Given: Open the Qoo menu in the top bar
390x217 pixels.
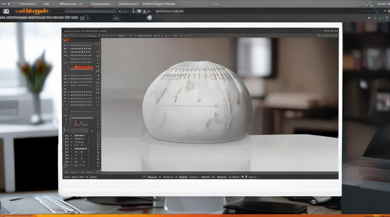Looking at the screenshot, I should tap(46, 4).
